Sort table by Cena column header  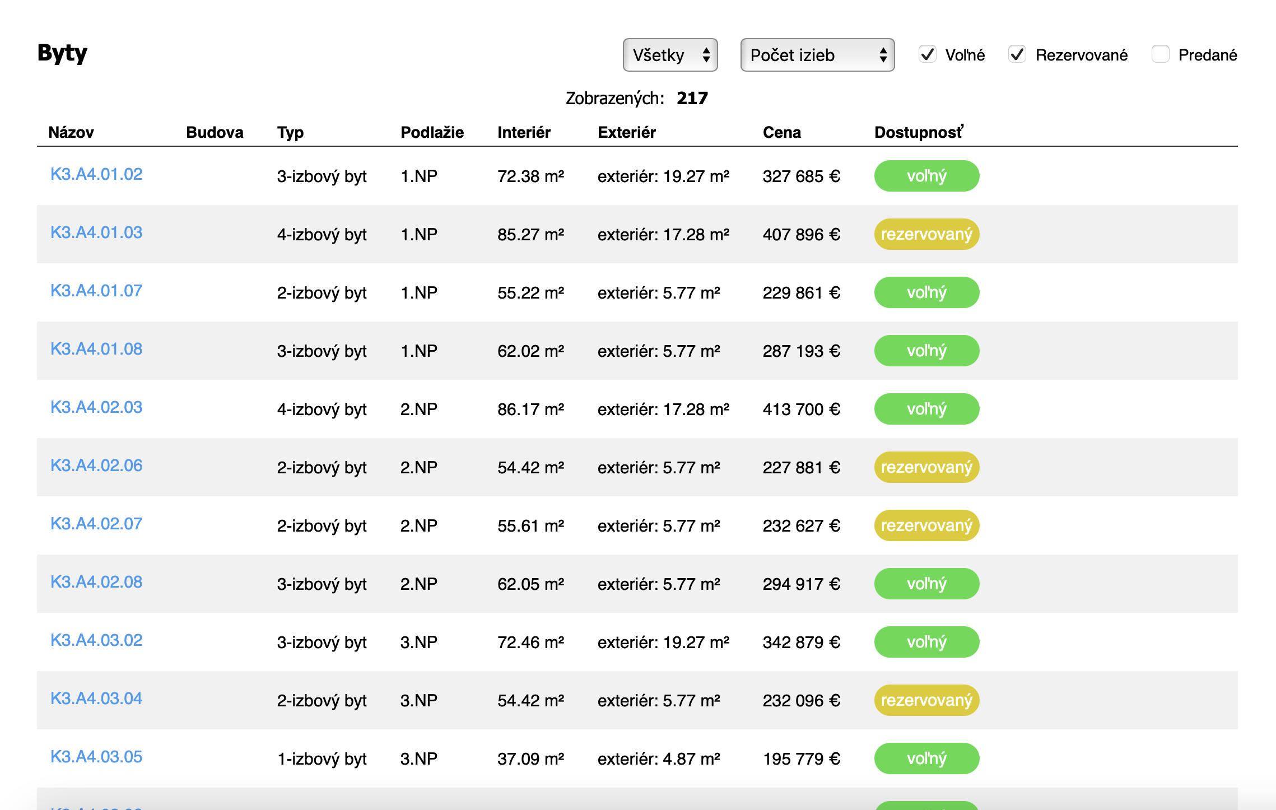tap(781, 132)
